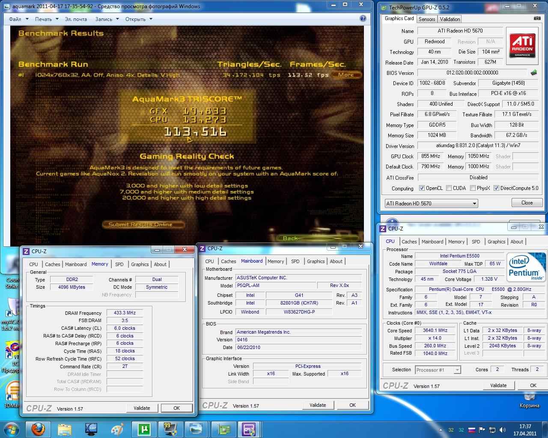The image size is (548, 438).
Task: Open the Печать menu dropdown
Action: [x=47, y=19]
